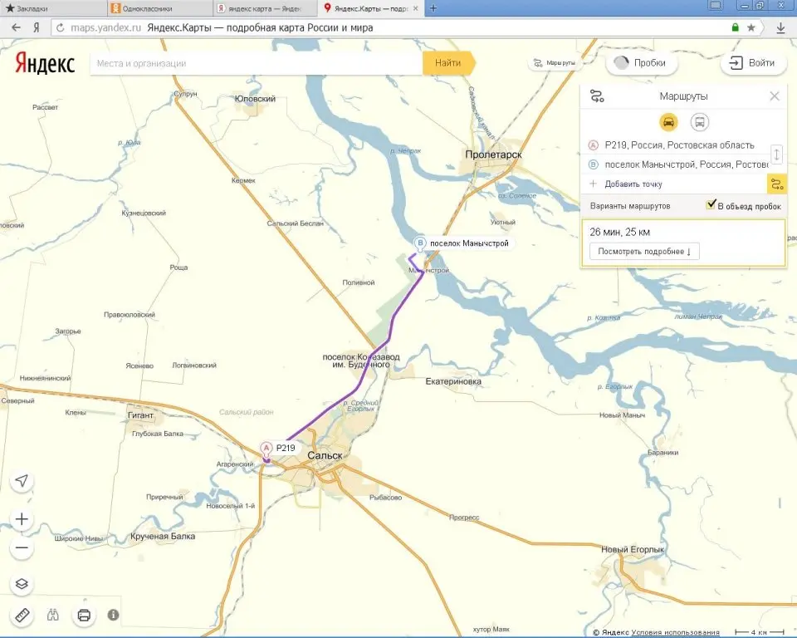
Task: Locate me with the navigation arrow button
Action: (22, 481)
